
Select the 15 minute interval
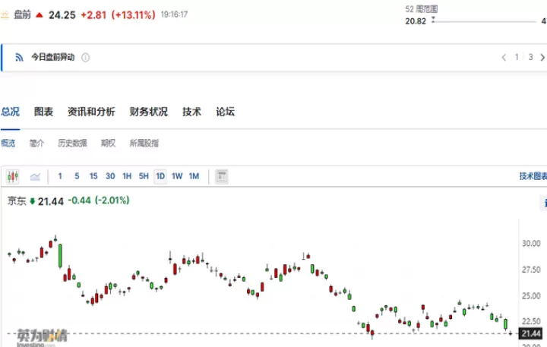(x=93, y=176)
